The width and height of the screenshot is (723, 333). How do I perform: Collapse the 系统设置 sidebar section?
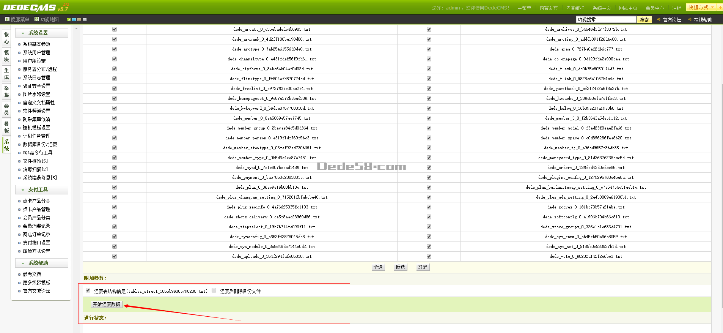pos(42,33)
